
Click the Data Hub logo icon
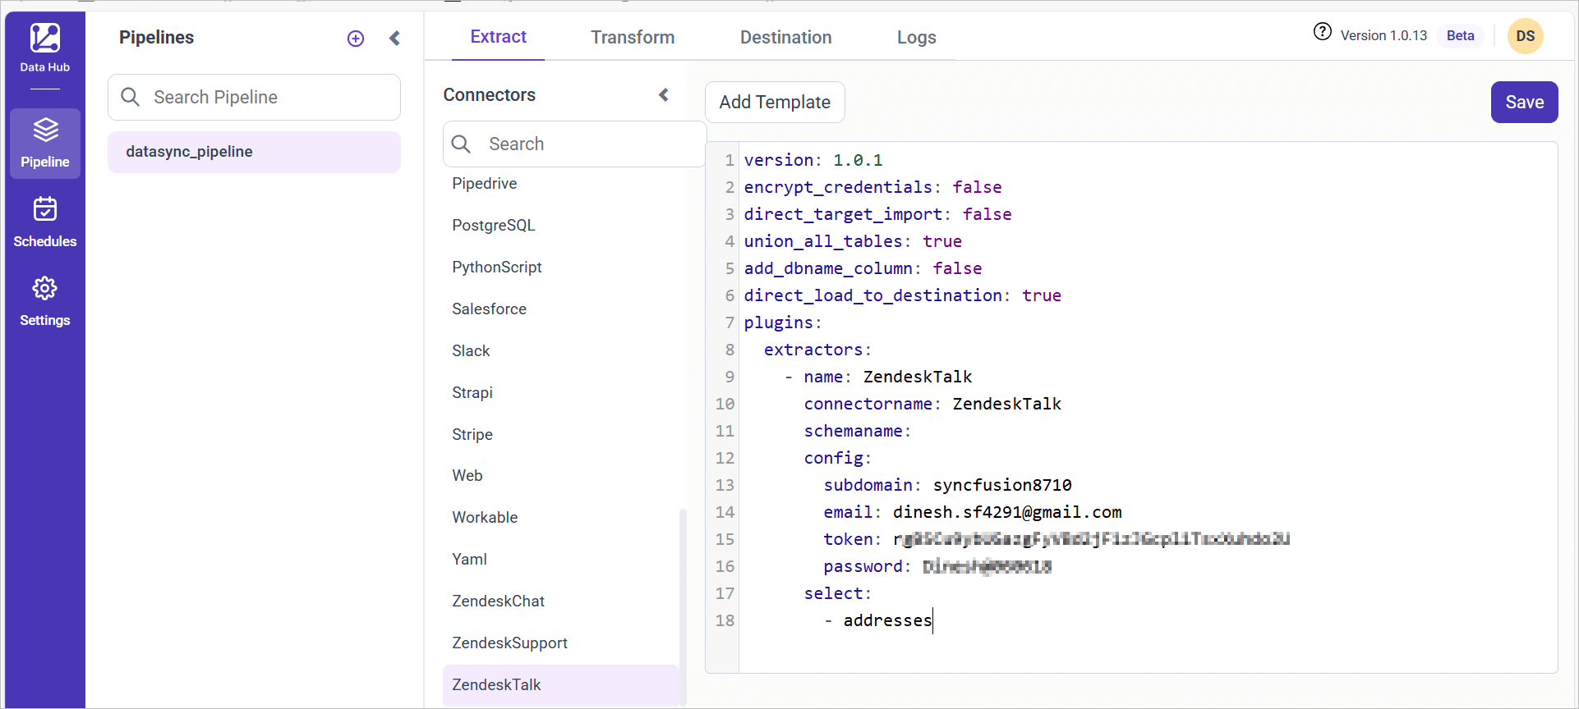point(45,38)
